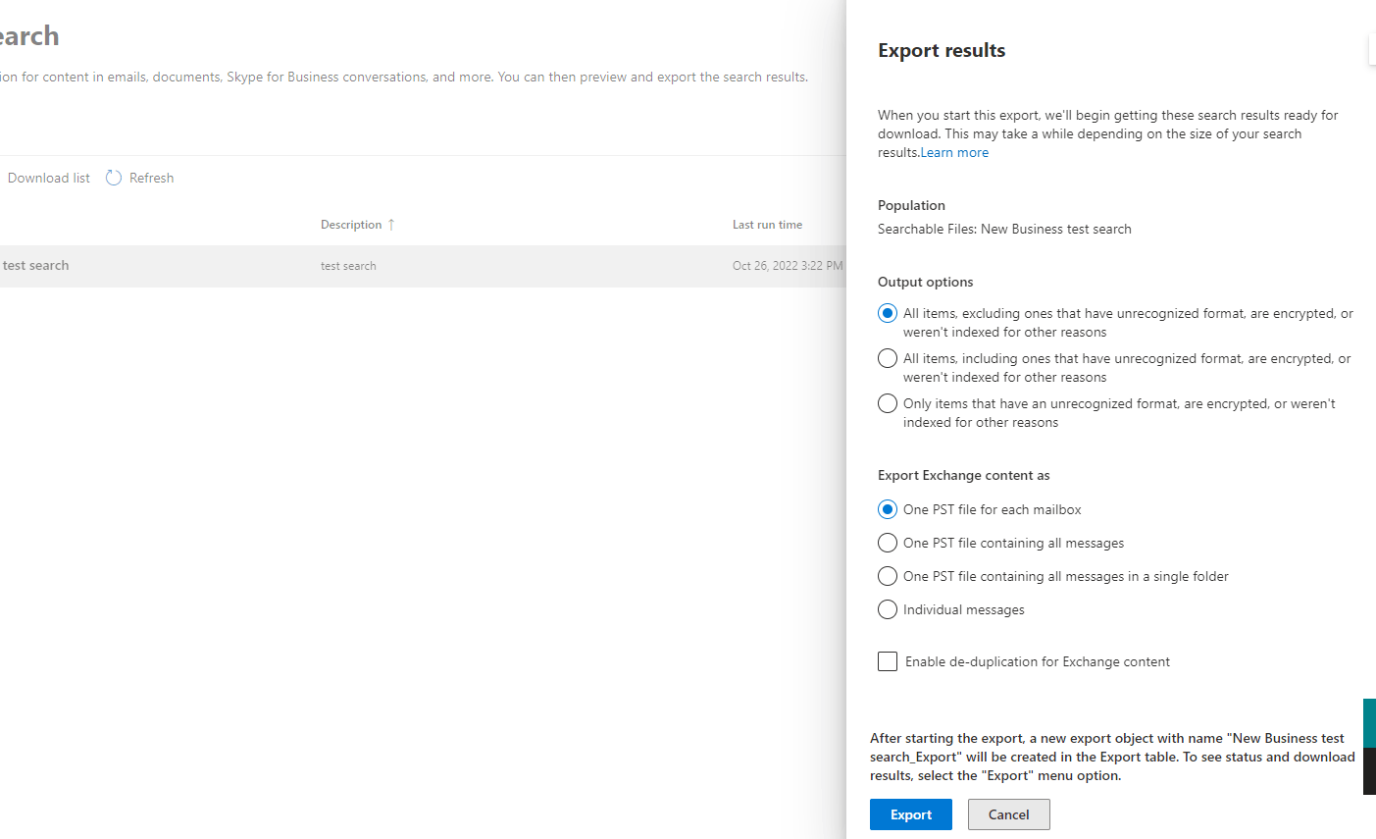
Task: Select PST with all messages in single folder
Action: [888, 577]
